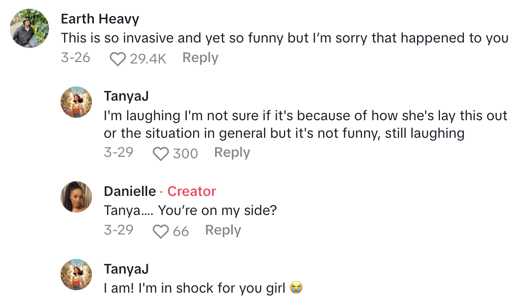Click the Creator badge next to Danielle
The width and height of the screenshot is (527, 299).
coord(192,192)
